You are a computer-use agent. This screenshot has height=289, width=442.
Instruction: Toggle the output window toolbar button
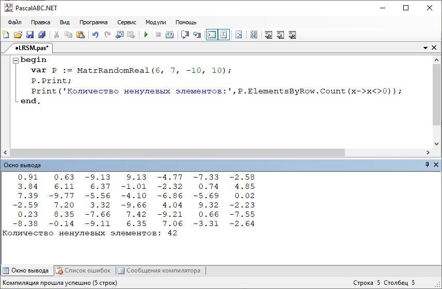click(211, 35)
